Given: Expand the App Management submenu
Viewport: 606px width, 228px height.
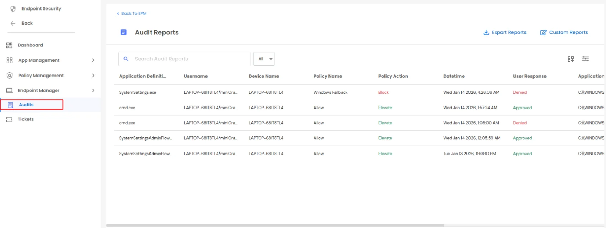Looking at the screenshot, I should (x=93, y=60).
